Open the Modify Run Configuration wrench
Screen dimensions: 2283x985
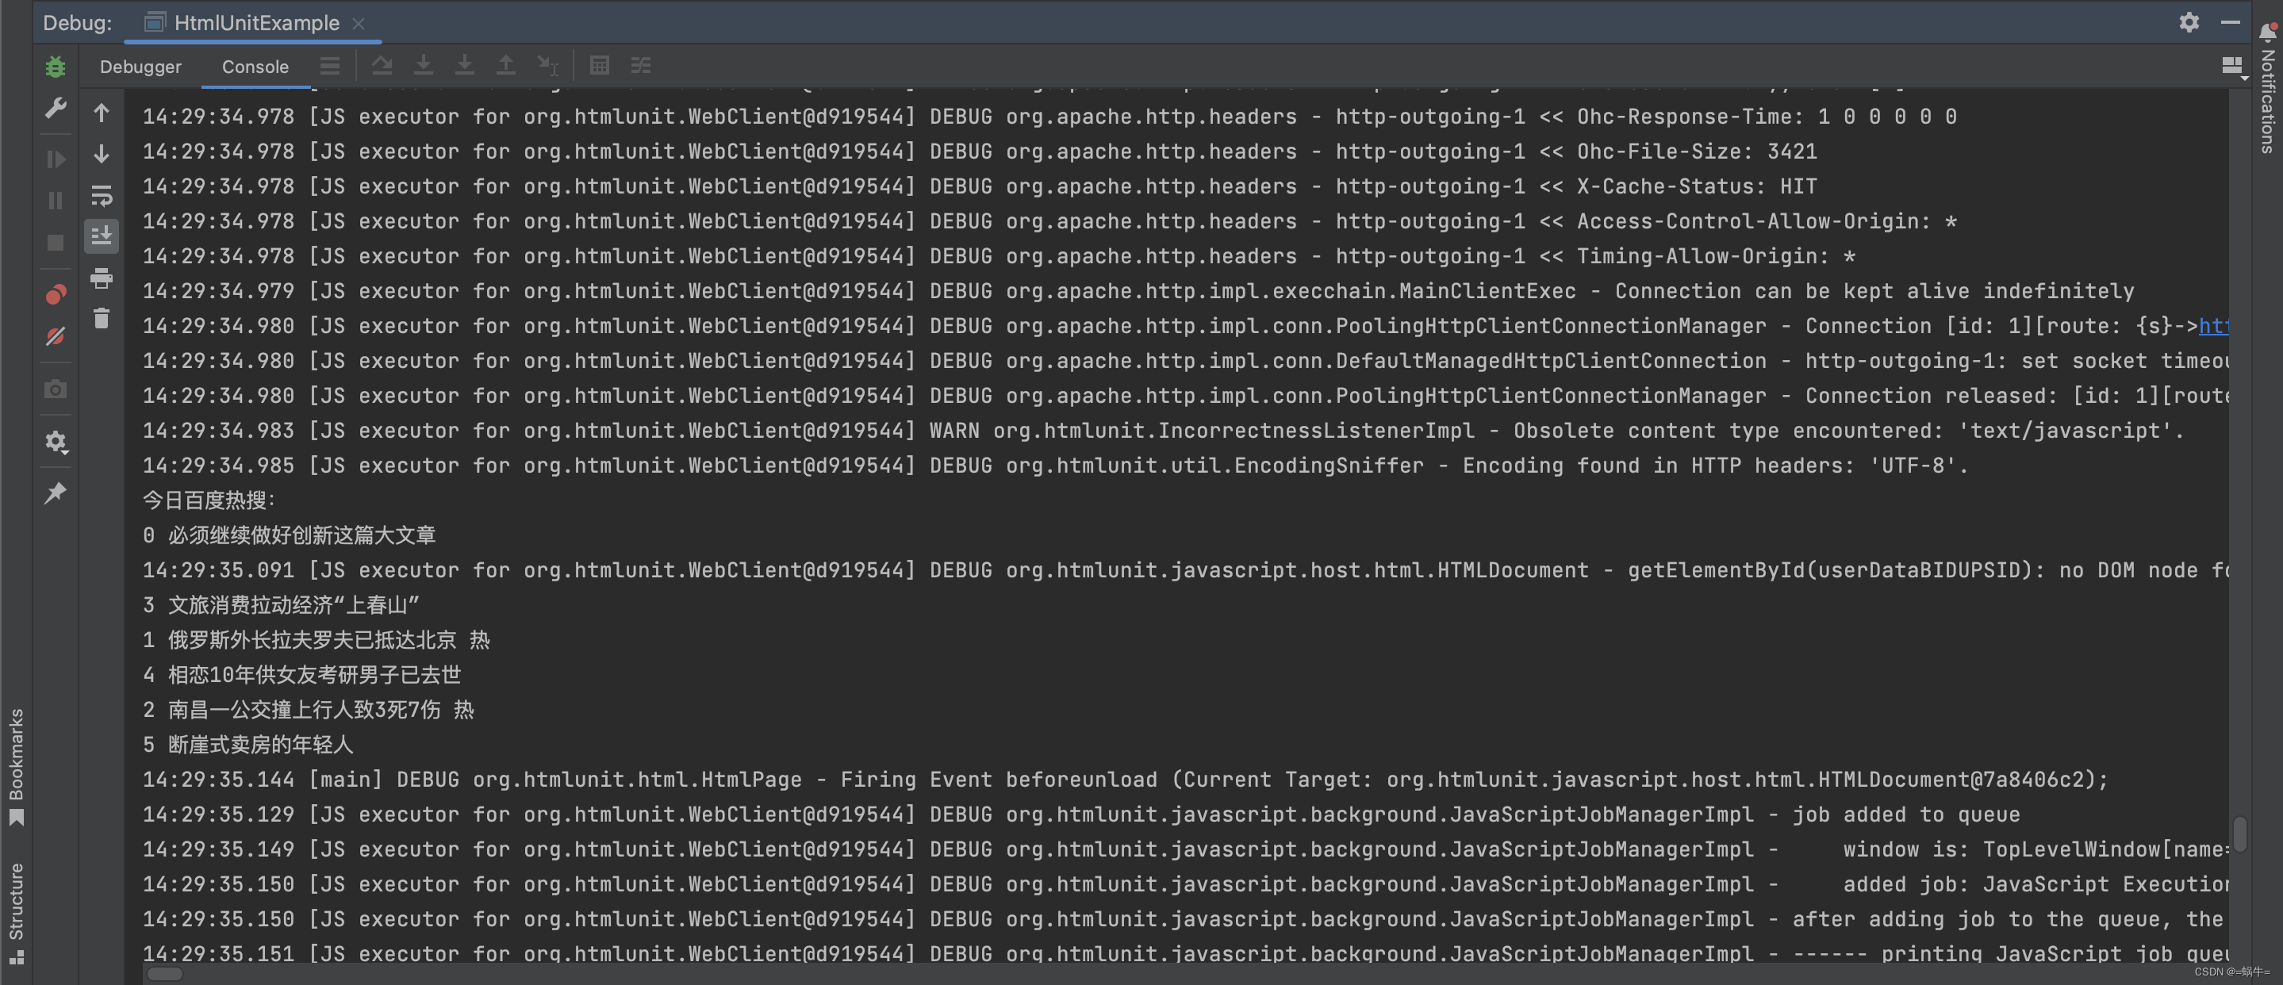coord(55,108)
